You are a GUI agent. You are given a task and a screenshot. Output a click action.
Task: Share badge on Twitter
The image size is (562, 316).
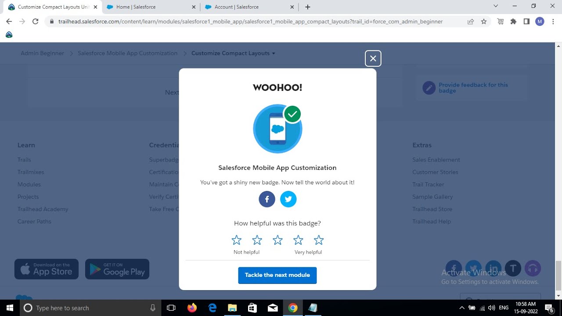(x=288, y=199)
